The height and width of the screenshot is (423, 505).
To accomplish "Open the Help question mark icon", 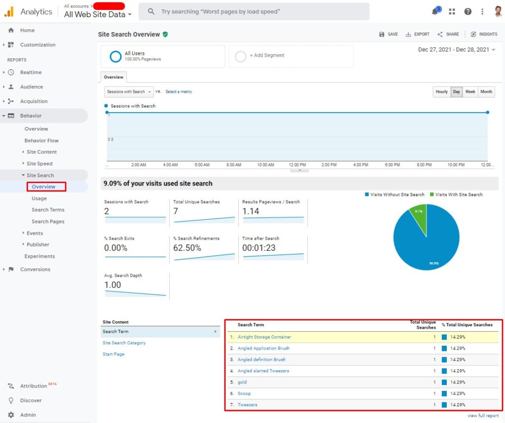I will 468,11.
